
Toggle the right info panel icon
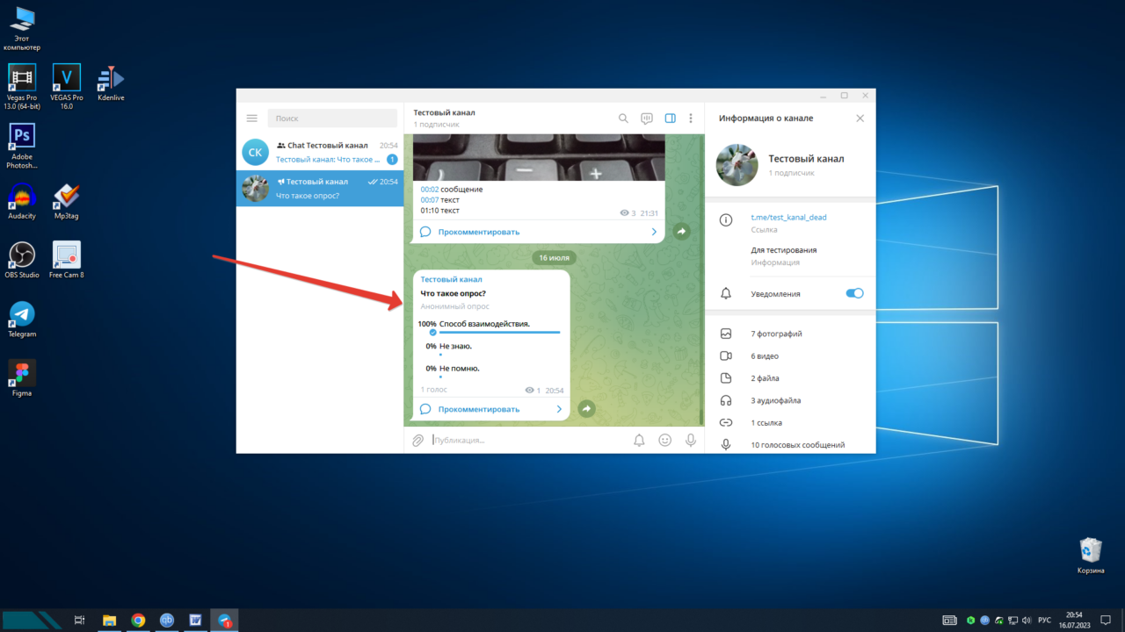(670, 118)
